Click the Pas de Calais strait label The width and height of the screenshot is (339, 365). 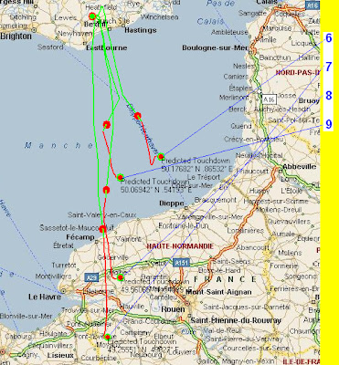coord(217,12)
